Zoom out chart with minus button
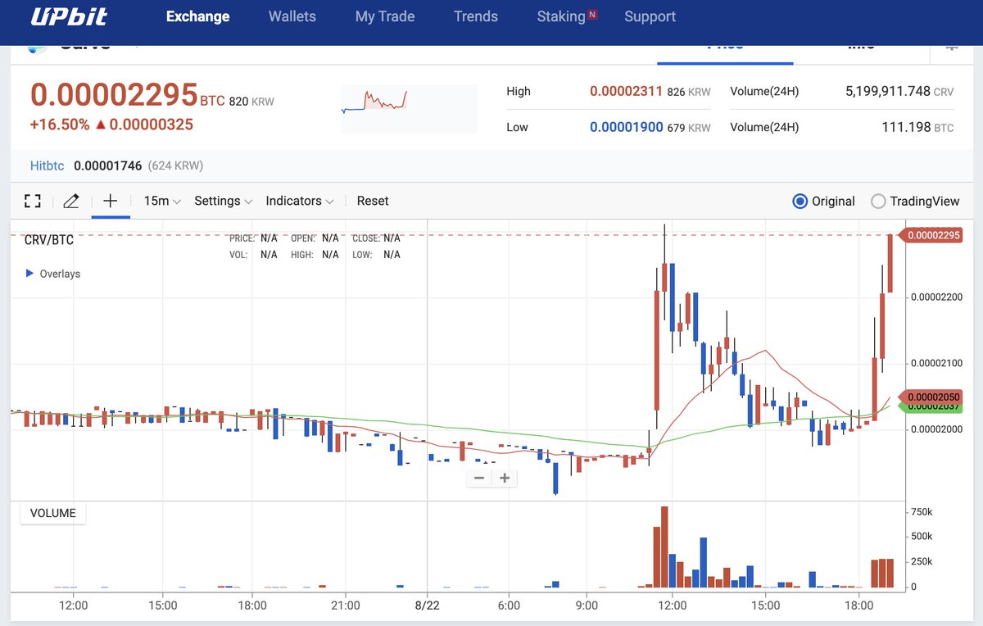The image size is (983, 626). click(x=479, y=478)
